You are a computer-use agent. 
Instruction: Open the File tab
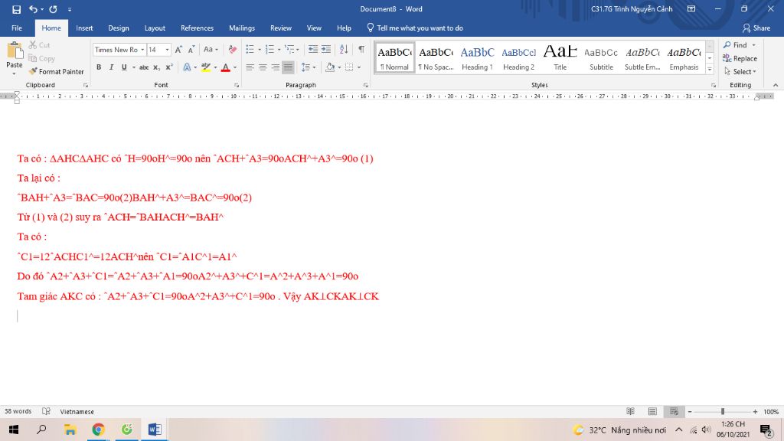click(x=17, y=28)
